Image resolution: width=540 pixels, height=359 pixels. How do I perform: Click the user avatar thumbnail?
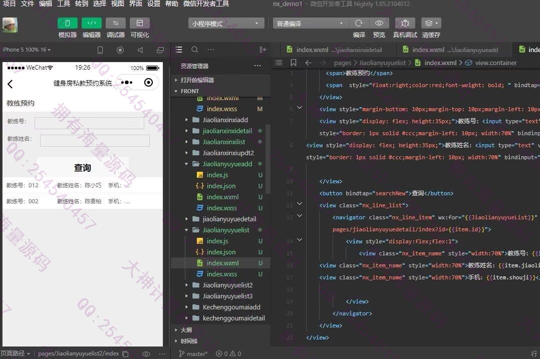(10, 25)
